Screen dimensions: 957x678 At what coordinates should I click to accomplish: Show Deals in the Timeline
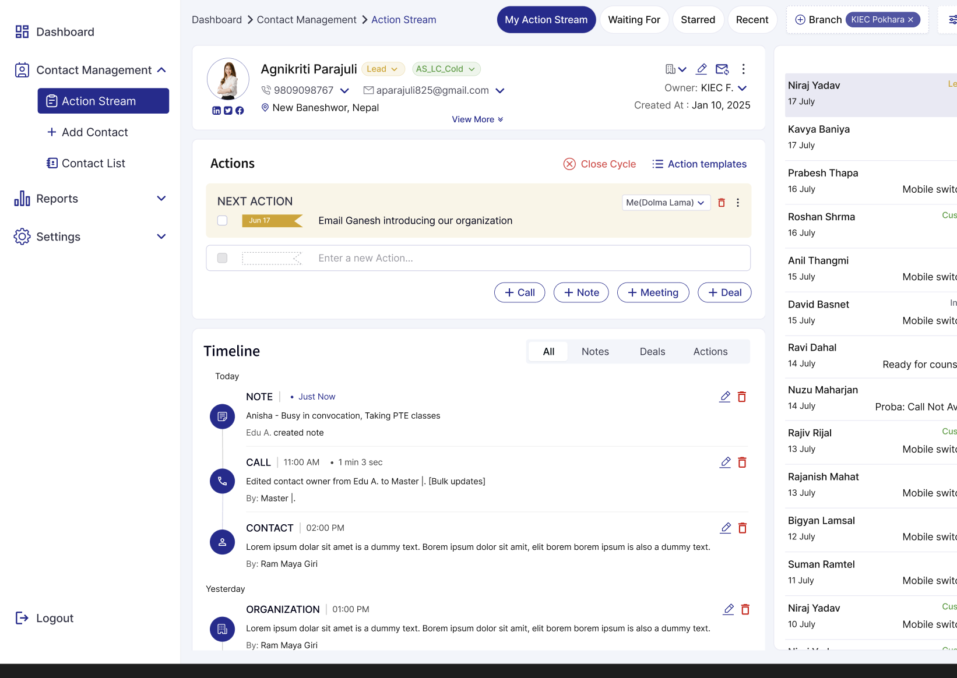[x=652, y=352]
